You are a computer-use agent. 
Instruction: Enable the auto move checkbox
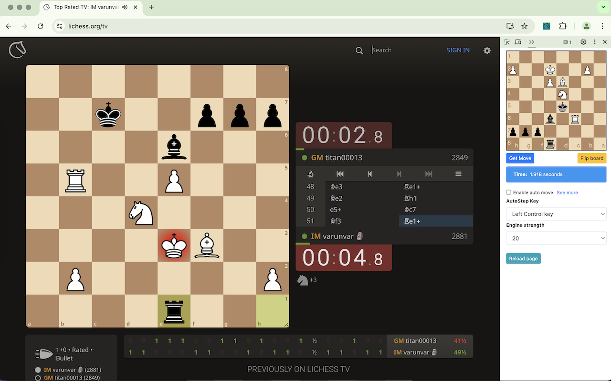508,192
